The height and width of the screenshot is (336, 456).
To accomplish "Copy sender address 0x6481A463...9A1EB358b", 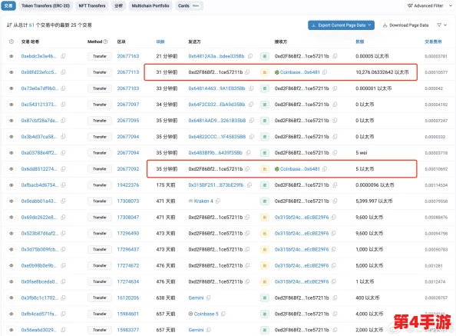I will [x=251, y=88].
